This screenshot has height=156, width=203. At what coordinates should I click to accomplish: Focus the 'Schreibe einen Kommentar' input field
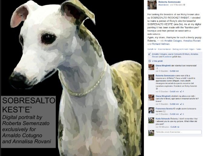click(178, 132)
